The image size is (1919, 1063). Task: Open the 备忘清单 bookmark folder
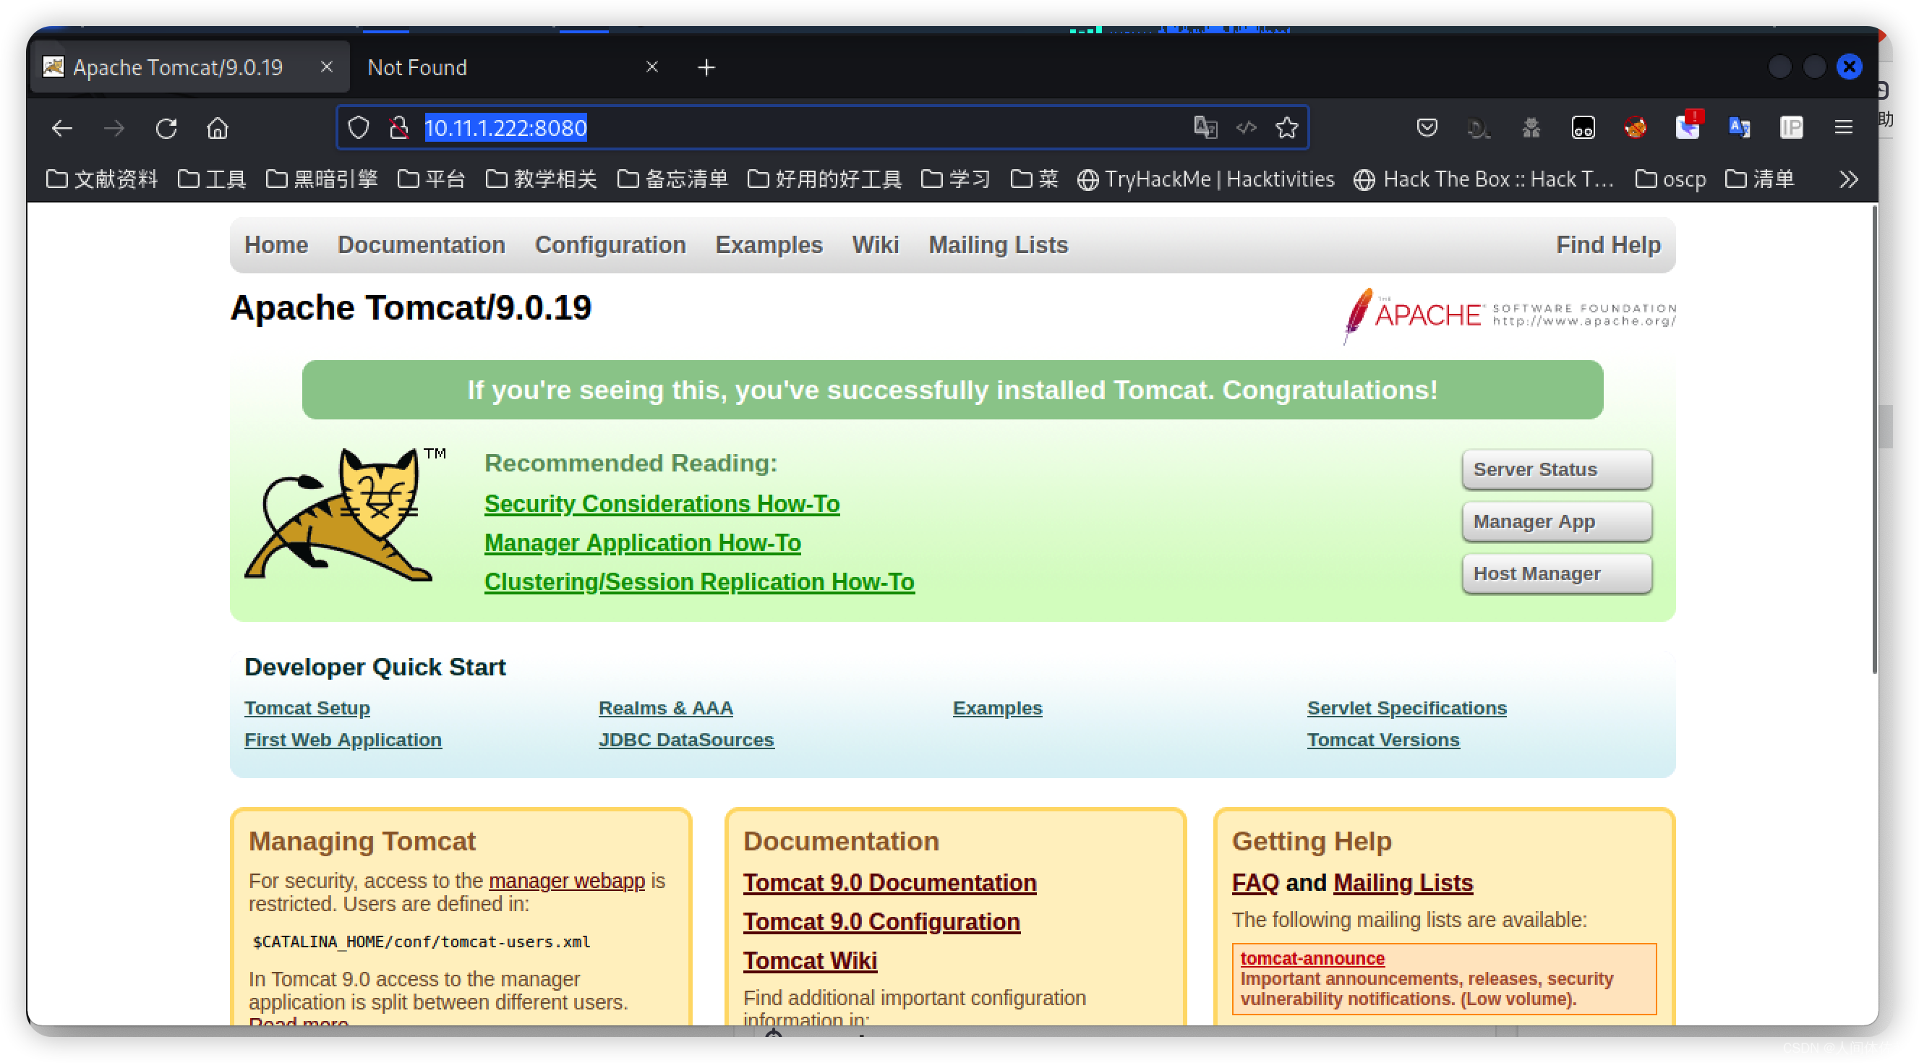pos(672,179)
